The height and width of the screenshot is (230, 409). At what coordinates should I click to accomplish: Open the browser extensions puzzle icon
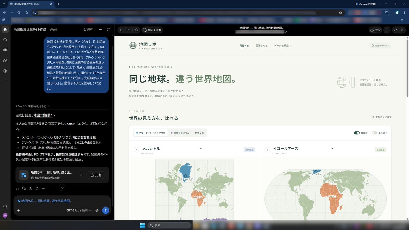387,13
